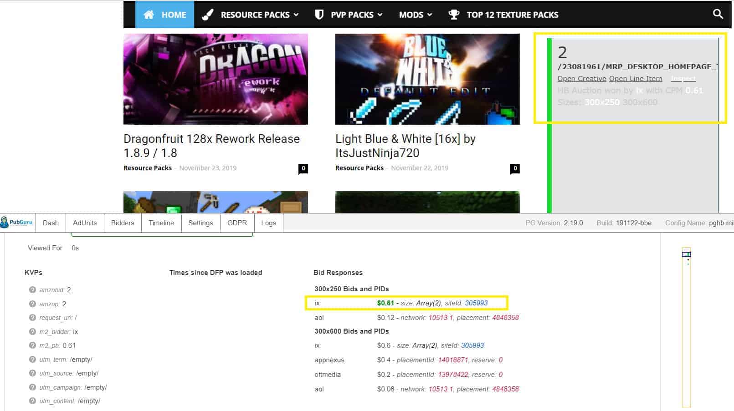Click the help icon next to amznp
Viewport: 734px width, 411px height.
(x=32, y=304)
